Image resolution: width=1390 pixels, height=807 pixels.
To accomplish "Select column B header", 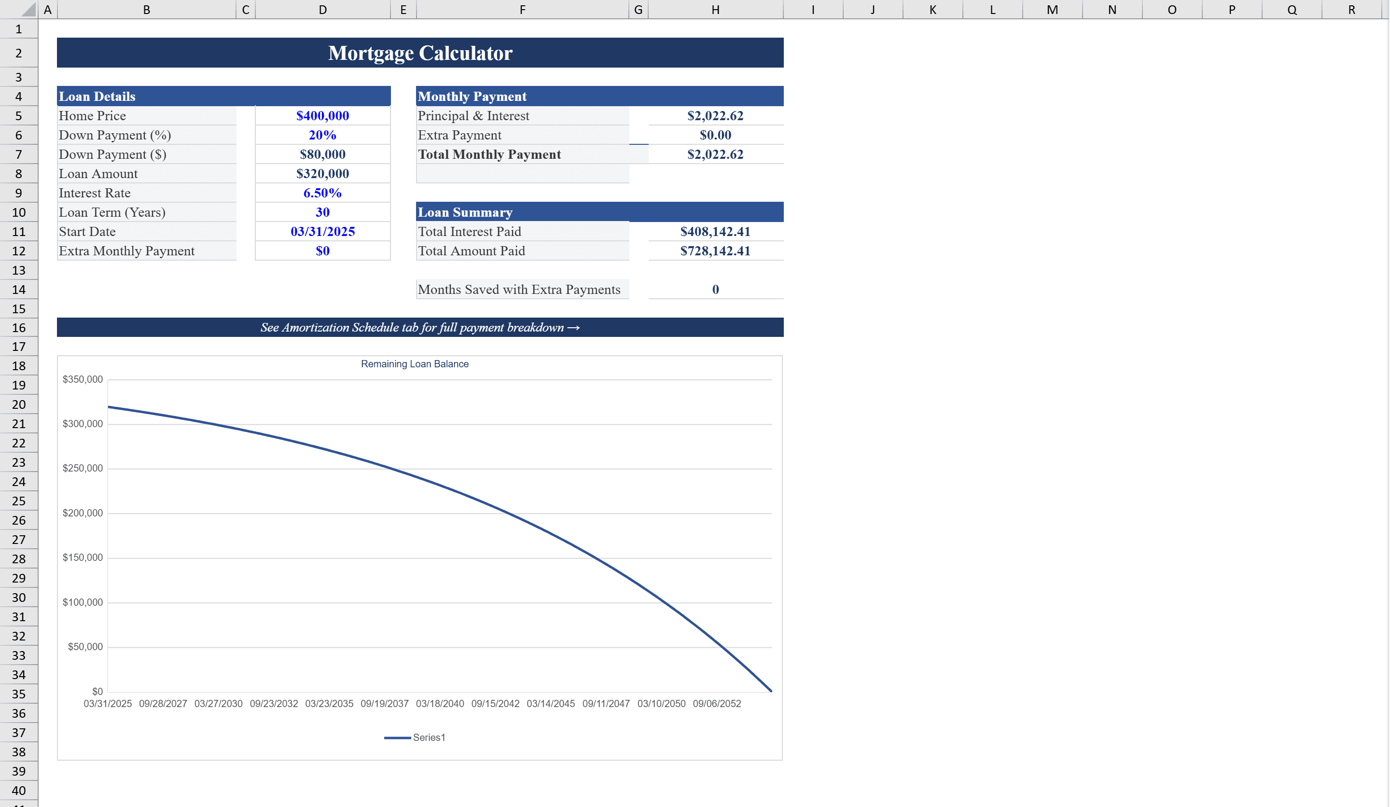I will click(146, 9).
